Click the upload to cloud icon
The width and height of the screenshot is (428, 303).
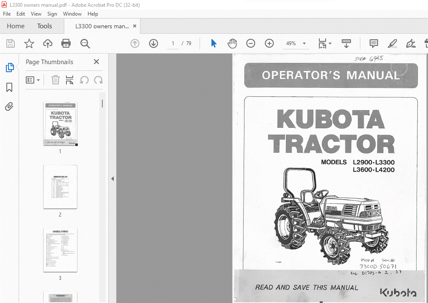[48, 43]
